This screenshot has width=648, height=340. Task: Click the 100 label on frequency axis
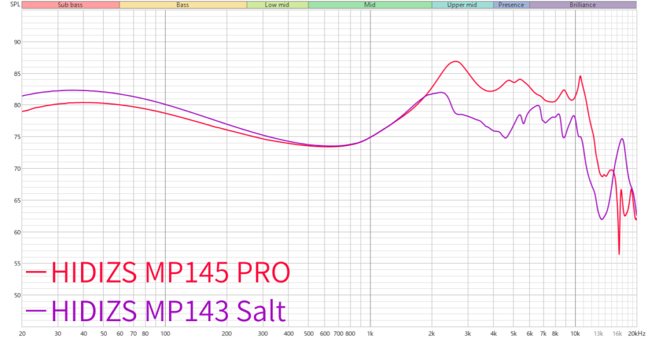point(165,333)
